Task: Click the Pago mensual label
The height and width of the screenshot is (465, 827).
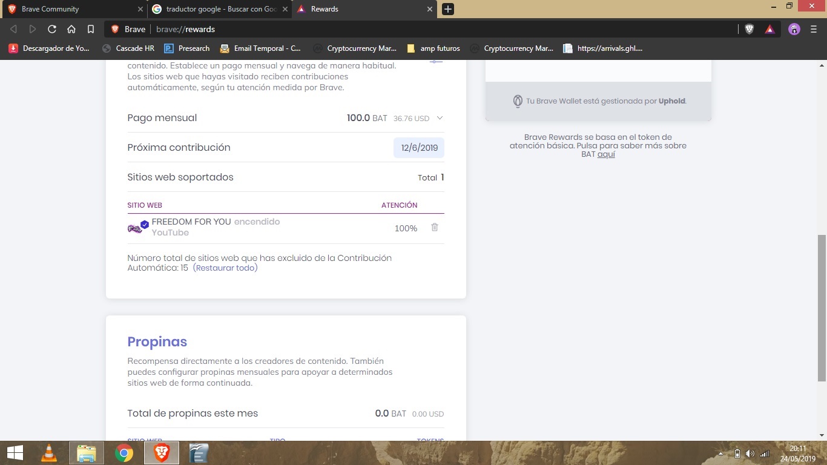Action: (162, 118)
